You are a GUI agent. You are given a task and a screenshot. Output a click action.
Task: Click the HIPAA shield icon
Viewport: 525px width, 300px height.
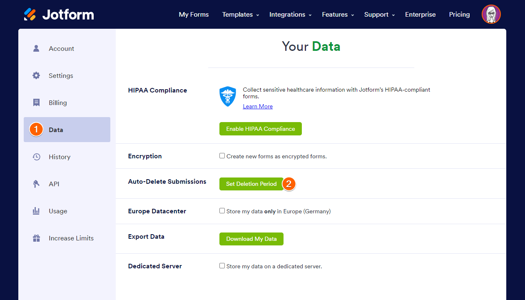pos(228,97)
